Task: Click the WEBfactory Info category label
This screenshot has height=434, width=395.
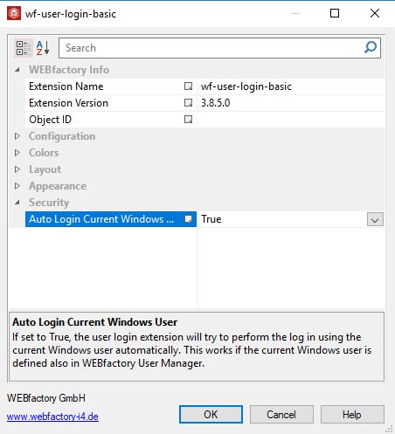Action: click(69, 70)
